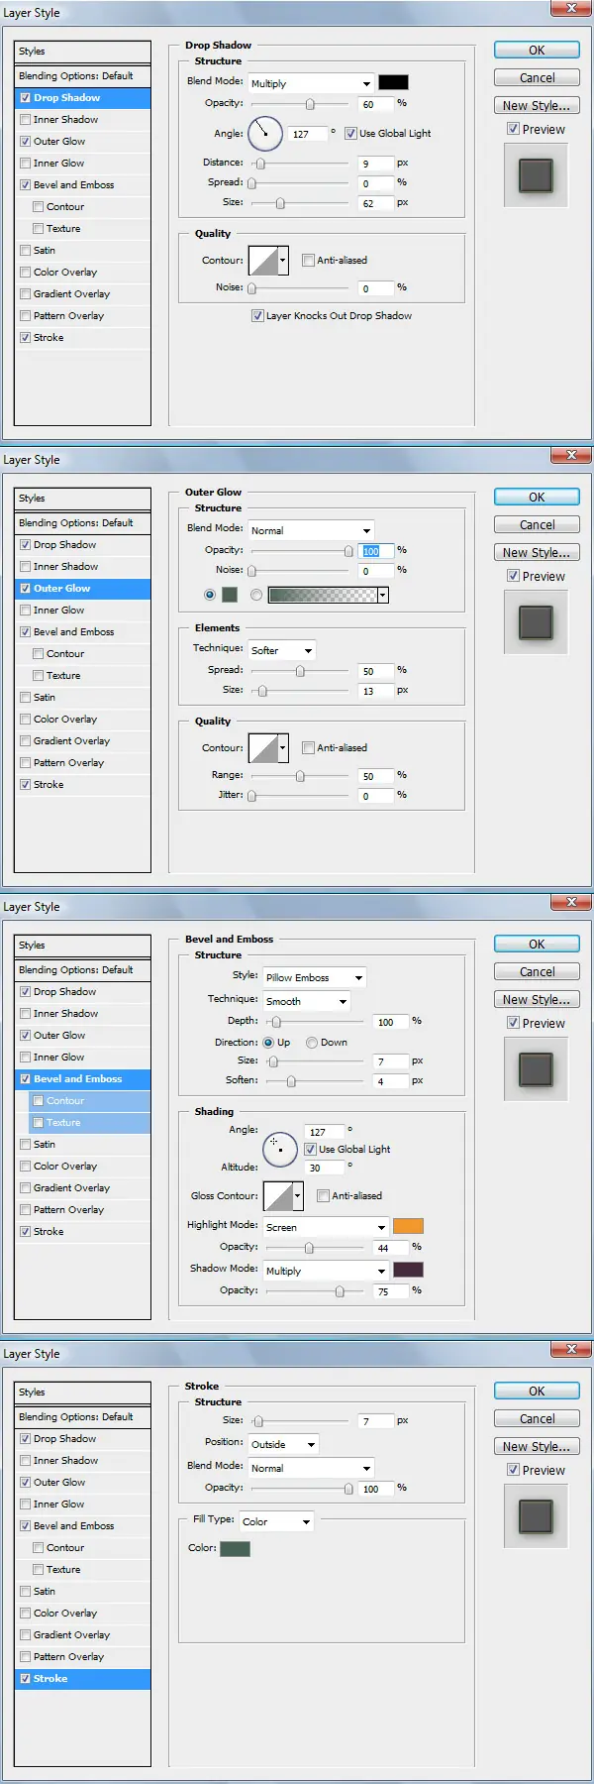
Task: Open the Drop Shadow contour picker thumbnail
Action: click(263, 261)
